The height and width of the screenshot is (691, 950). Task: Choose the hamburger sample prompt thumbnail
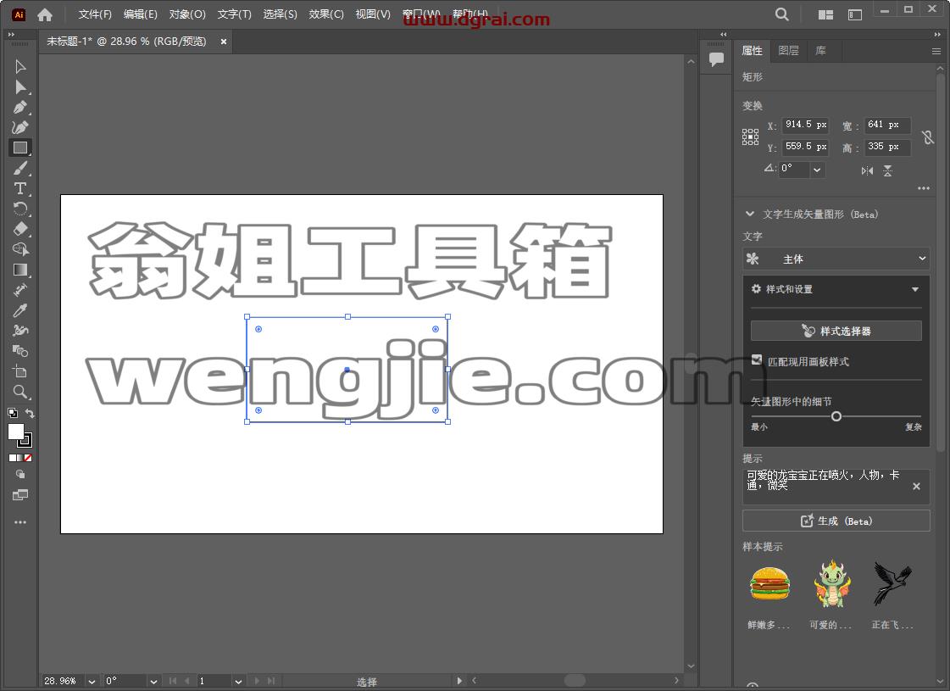point(769,583)
